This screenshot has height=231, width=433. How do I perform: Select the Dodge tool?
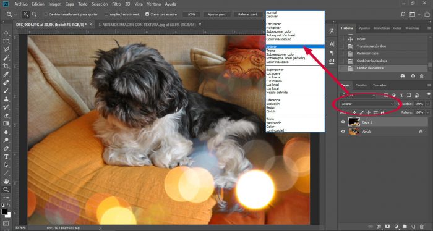6,140
